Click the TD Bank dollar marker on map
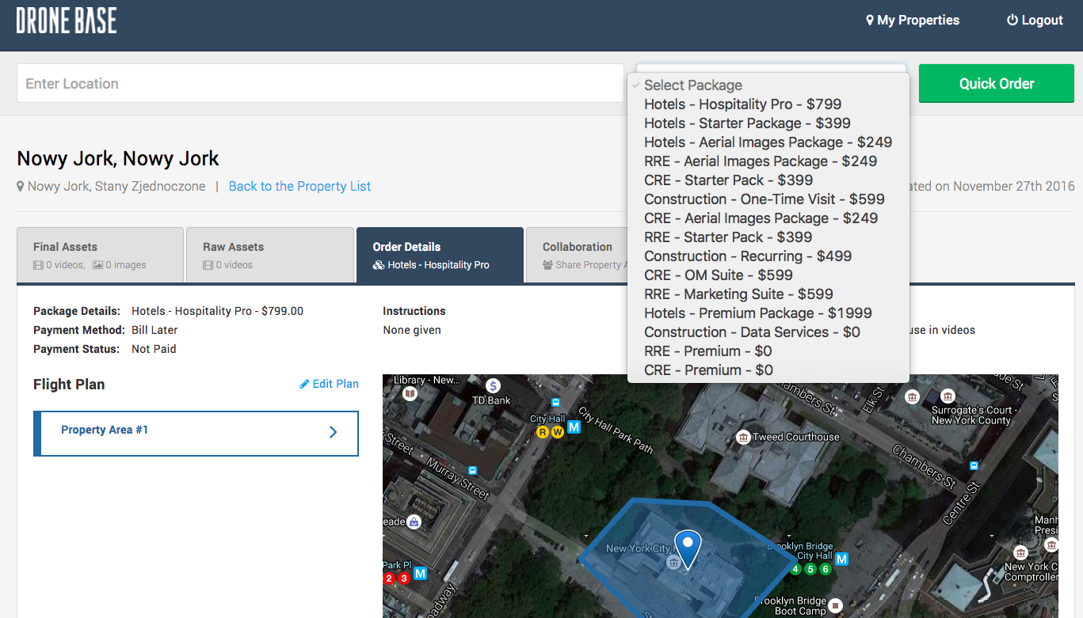 [x=493, y=386]
